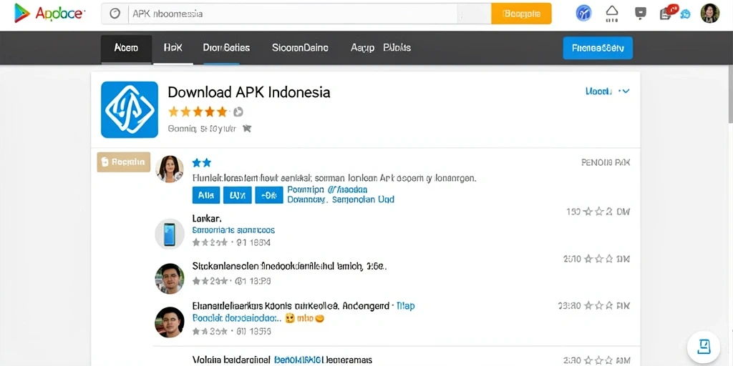Viewport: 733px width, 366px height.
Task: Click the Download APK Indonesia app icon
Action: [x=130, y=109]
